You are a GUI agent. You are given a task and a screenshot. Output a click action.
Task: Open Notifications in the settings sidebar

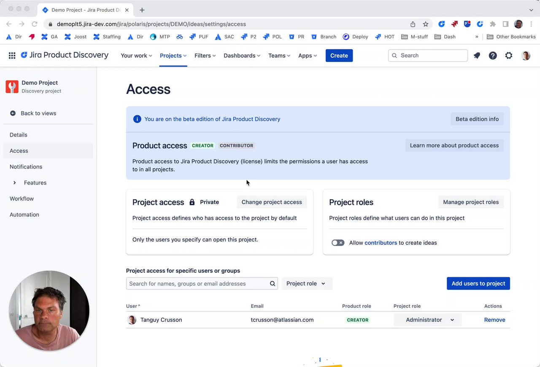48,167
